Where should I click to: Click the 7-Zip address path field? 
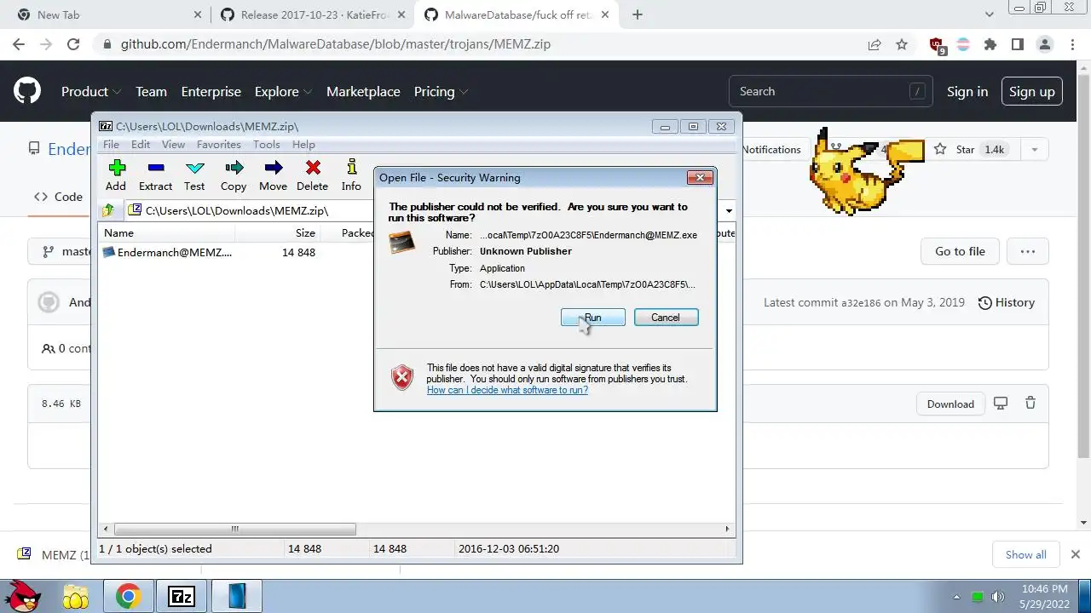[x=424, y=210]
